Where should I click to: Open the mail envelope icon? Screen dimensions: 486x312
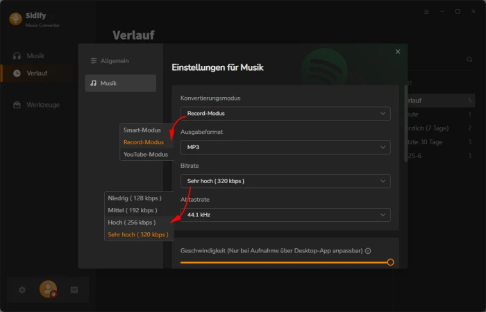[74, 290]
